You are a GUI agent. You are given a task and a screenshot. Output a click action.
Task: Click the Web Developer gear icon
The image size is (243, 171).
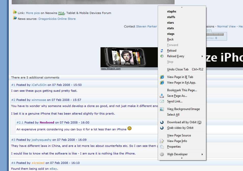click(x=162, y=154)
